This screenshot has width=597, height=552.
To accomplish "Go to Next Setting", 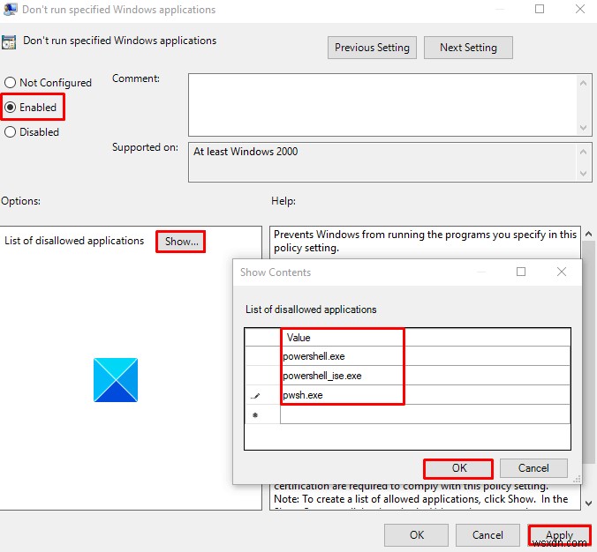I will (x=468, y=48).
